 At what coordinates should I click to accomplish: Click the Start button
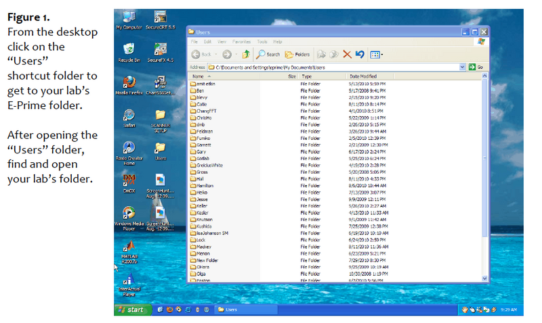click(133, 309)
